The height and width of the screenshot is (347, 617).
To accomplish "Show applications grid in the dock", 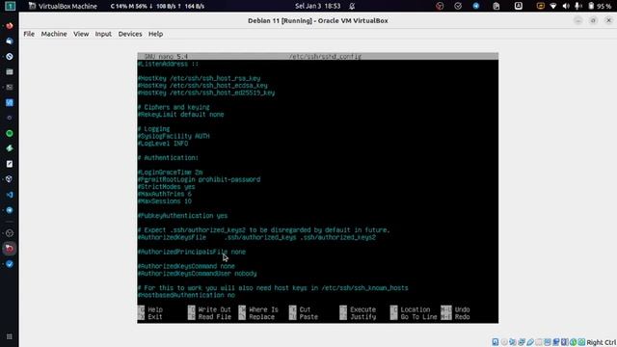I will click(x=10, y=336).
